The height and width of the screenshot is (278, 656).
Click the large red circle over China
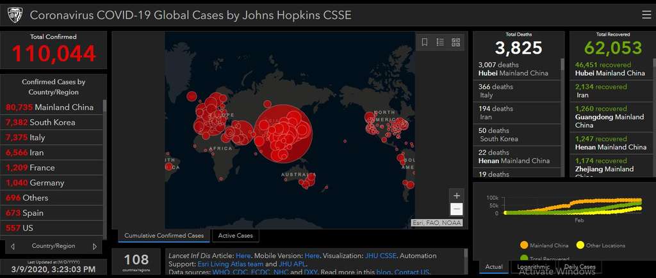click(x=283, y=133)
